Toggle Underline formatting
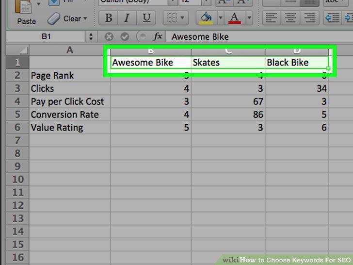 click(146, 17)
